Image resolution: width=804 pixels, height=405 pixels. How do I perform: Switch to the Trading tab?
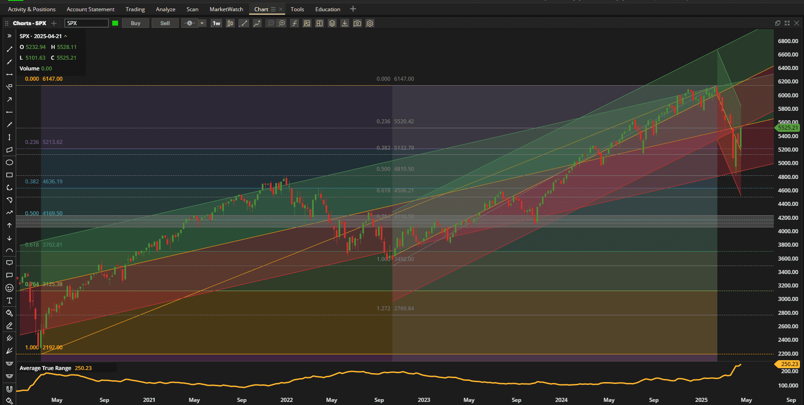(135, 9)
